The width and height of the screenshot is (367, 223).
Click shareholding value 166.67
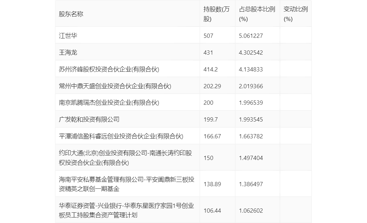[212, 136]
